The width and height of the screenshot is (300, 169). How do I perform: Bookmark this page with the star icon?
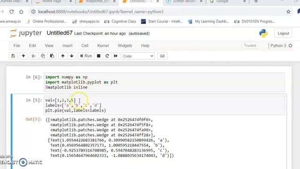pos(289,12)
